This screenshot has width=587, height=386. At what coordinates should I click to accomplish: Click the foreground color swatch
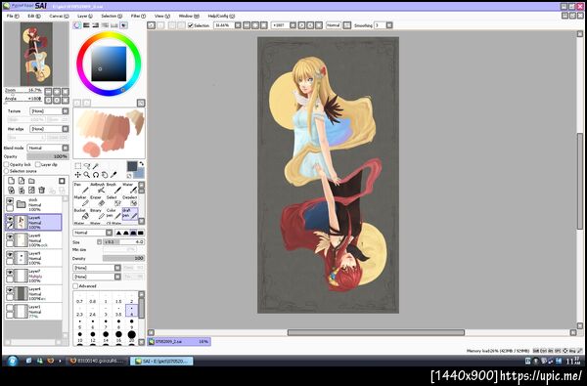(x=132, y=166)
